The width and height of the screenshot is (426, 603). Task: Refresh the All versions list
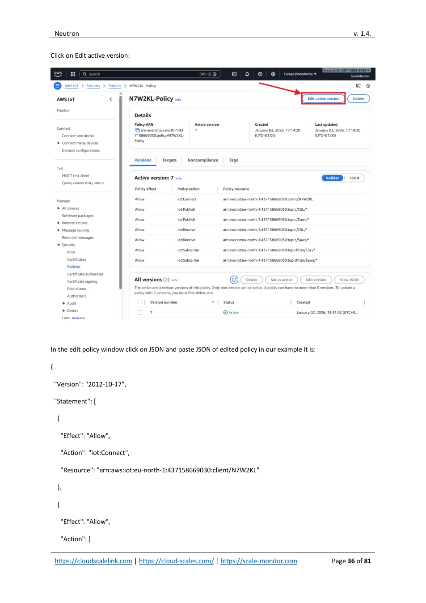point(234,280)
